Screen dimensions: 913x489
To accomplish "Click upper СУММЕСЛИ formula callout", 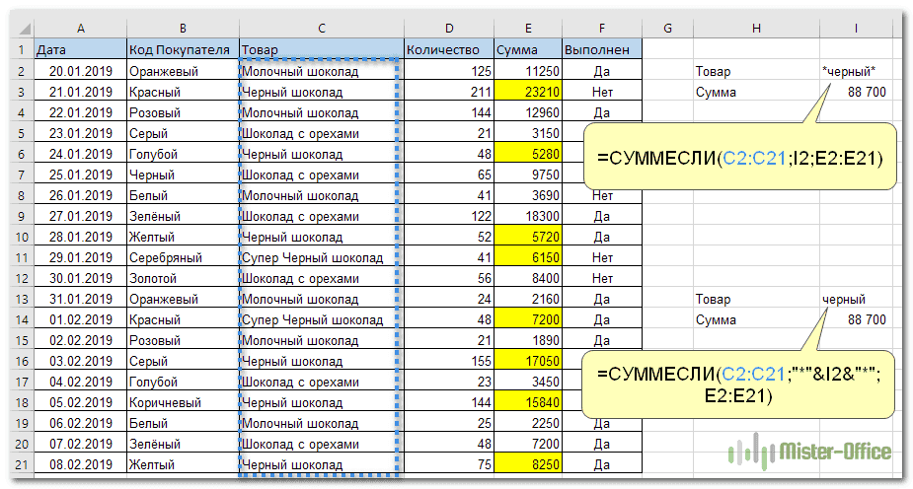I will (x=739, y=156).
